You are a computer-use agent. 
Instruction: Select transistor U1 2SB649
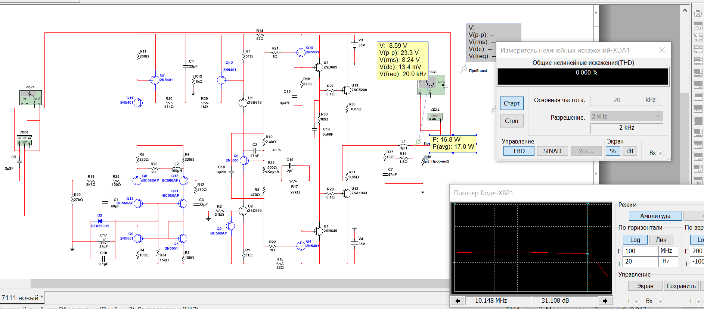tap(243, 103)
